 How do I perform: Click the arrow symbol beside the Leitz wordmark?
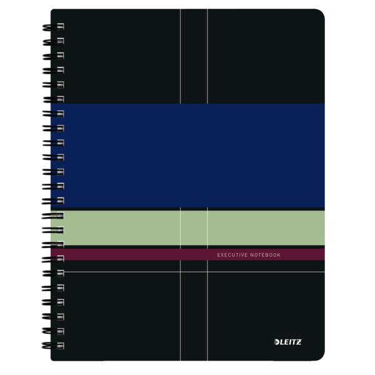pyautogui.click(x=278, y=341)
